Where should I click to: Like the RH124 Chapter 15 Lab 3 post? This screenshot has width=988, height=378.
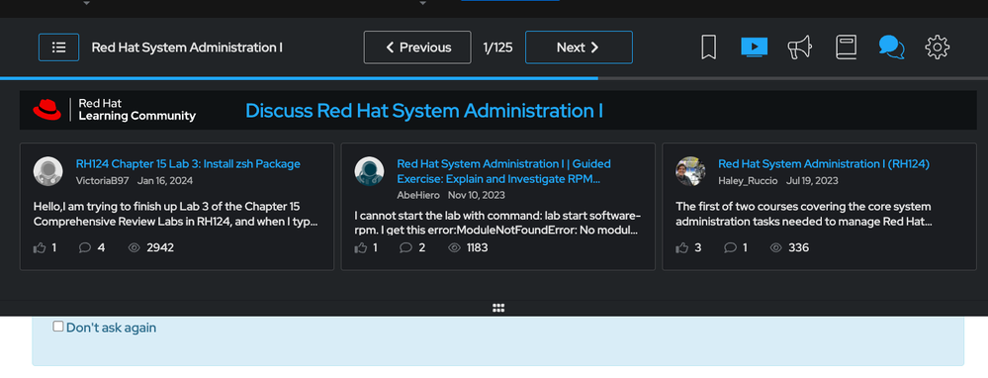coord(40,247)
